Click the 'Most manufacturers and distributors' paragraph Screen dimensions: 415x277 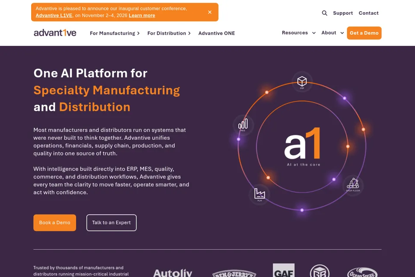pos(109,142)
